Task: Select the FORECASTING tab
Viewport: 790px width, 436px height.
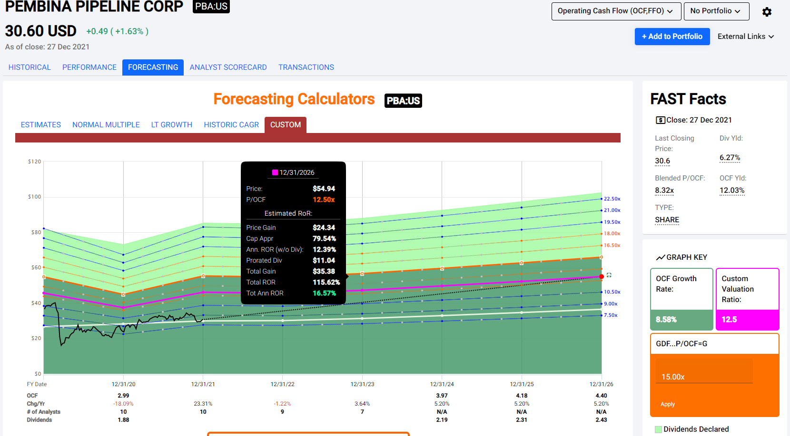Action: click(x=153, y=67)
